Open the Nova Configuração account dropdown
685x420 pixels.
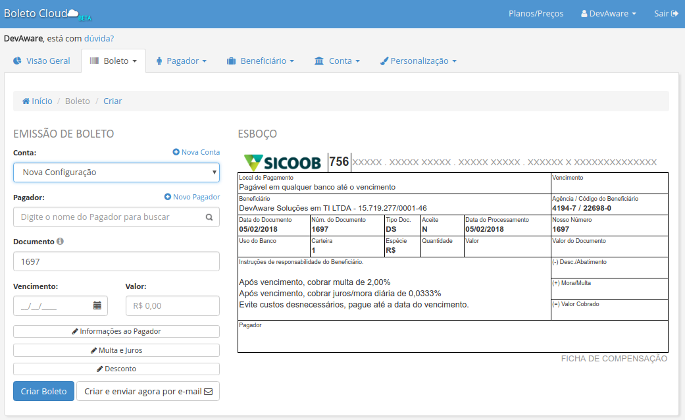coord(116,172)
